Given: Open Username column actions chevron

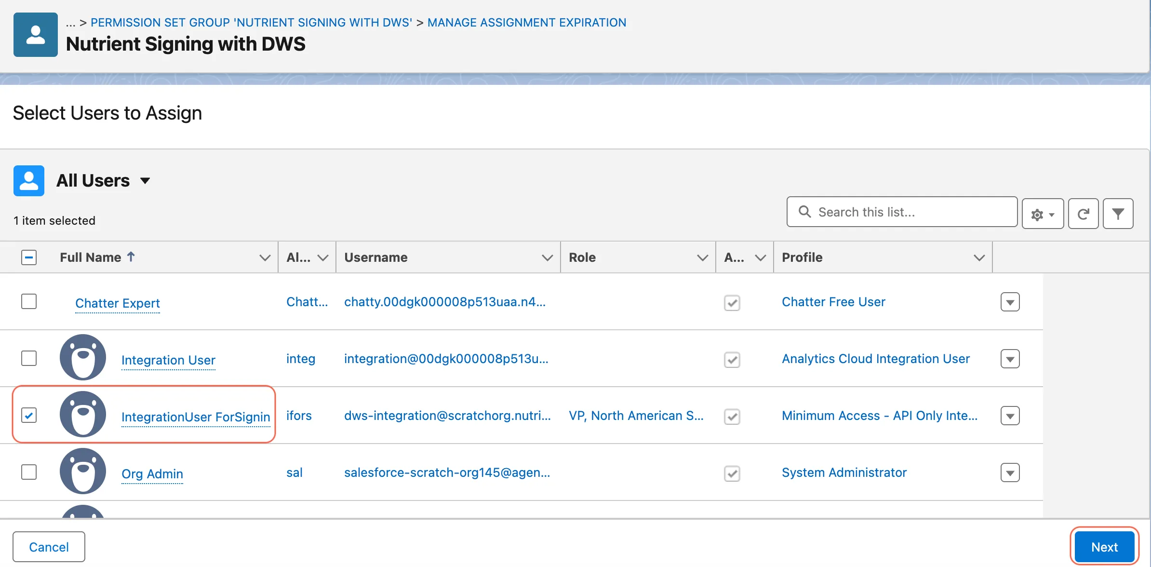Looking at the screenshot, I should tap(547, 257).
